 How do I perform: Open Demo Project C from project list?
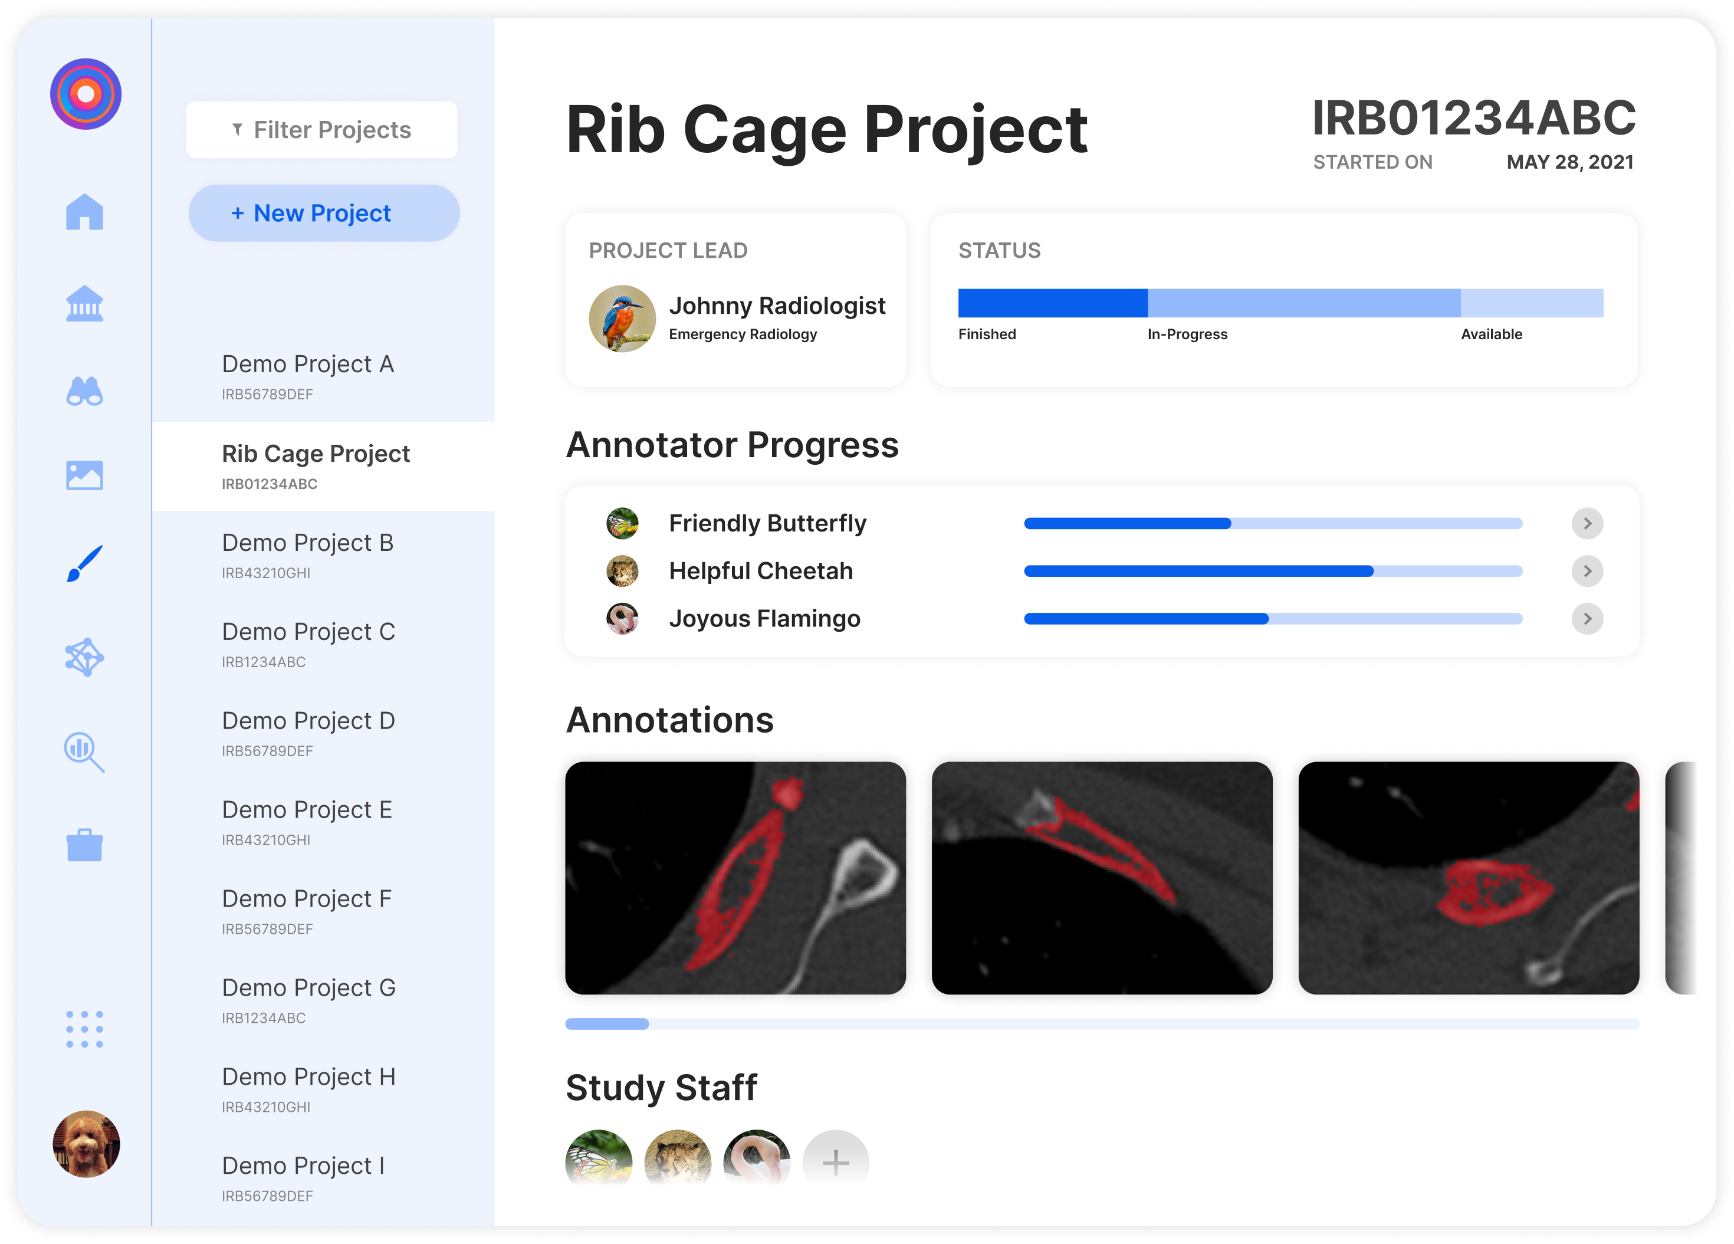(x=308, y=644)
